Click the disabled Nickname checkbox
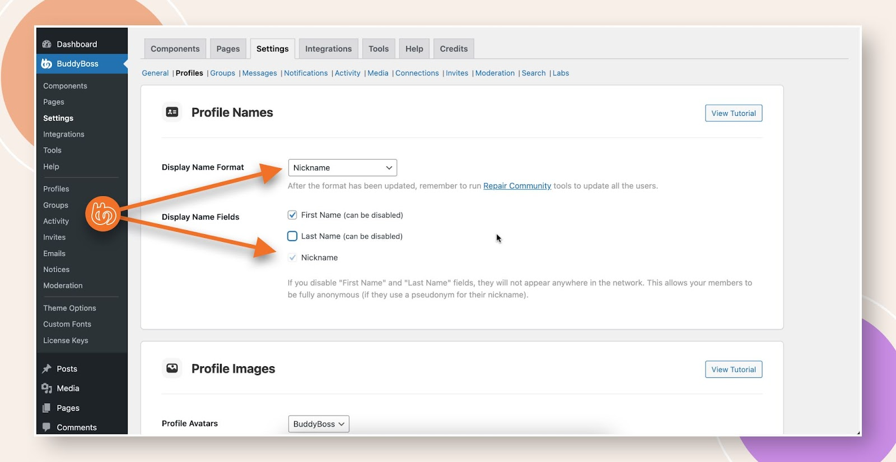Image resolution: width=896 pixels, height=462 pixels. coord(292,258)
